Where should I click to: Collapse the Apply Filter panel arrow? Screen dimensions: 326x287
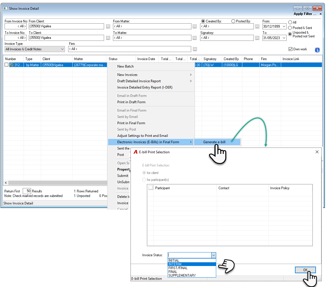pos(321,14)
